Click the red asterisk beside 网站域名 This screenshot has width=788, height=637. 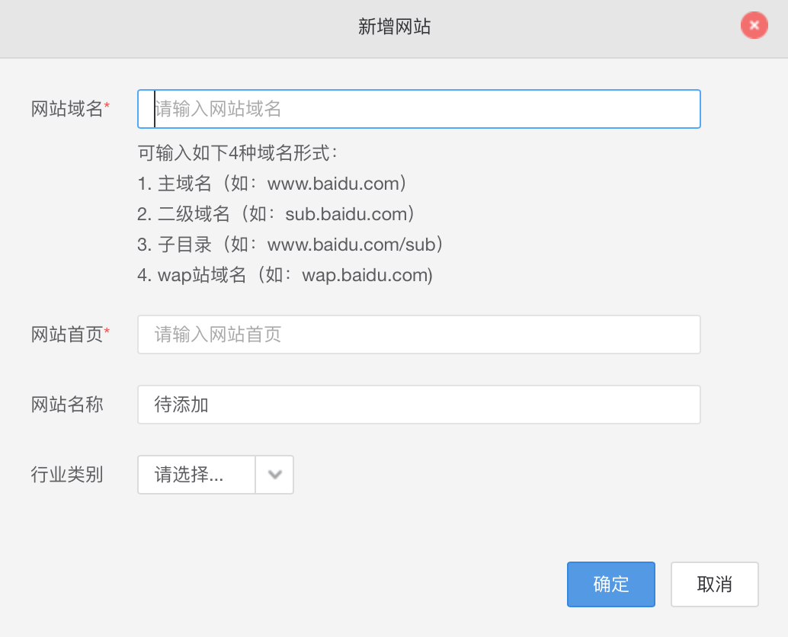pyautogui.click(x=107, y=107)
